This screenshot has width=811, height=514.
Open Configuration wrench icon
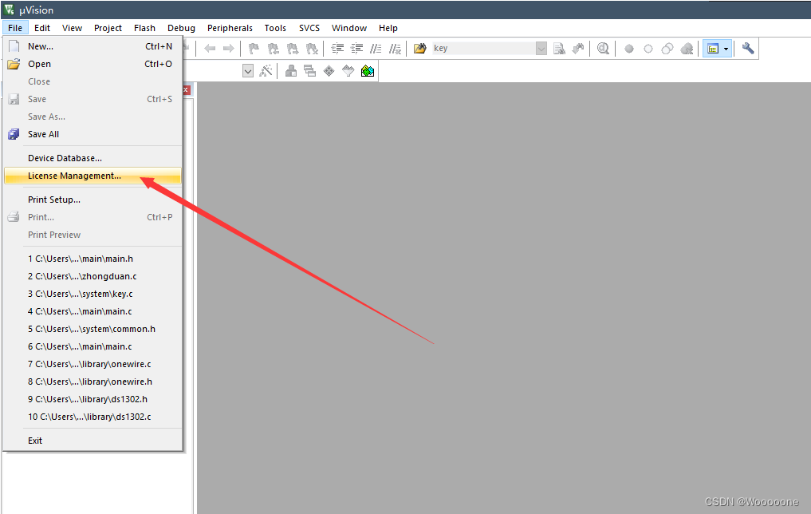pos(748,49)
